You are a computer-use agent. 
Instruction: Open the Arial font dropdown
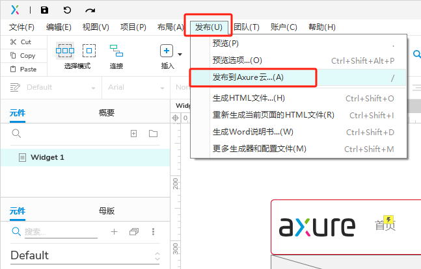tap(162, 88)
